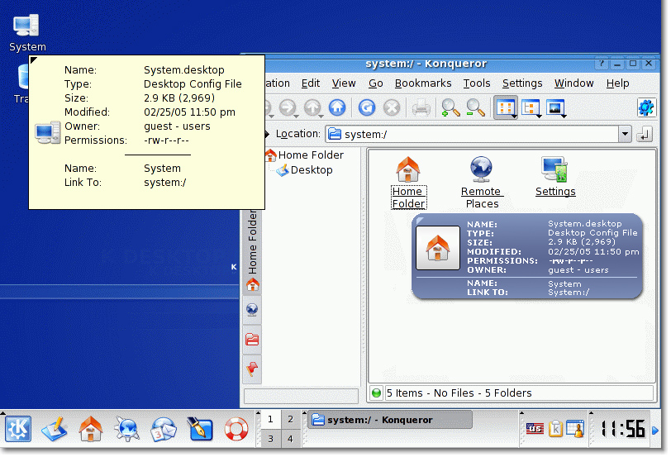The image size is (671, 457).
Task: Launch Konqueror web browser from panel
Action: tap(126, 428)
